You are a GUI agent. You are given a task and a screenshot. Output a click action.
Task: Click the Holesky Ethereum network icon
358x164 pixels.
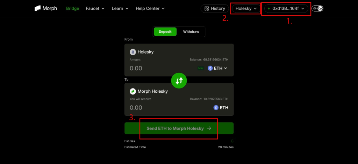click(x=133, y=52)
